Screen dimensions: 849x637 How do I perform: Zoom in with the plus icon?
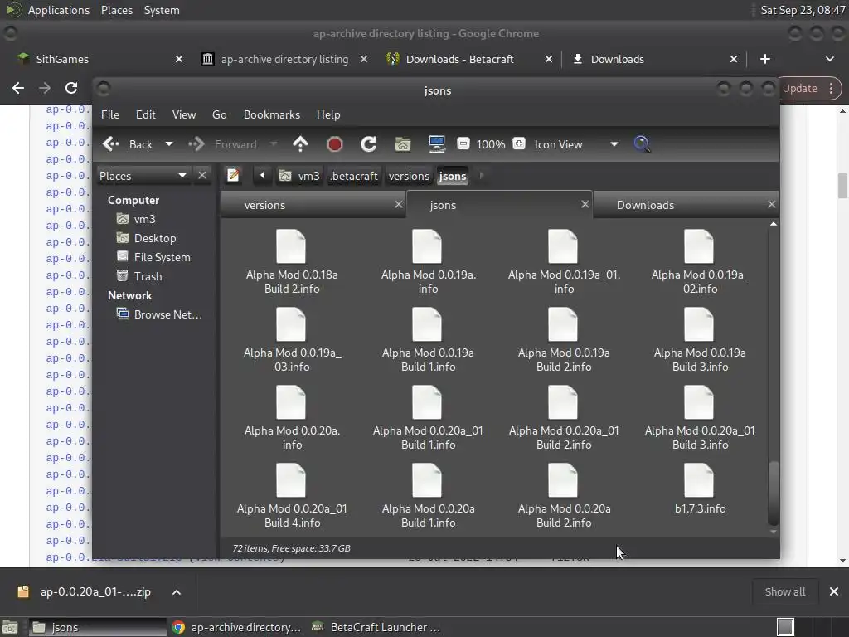pyautogui.click(x=519, y=143)
